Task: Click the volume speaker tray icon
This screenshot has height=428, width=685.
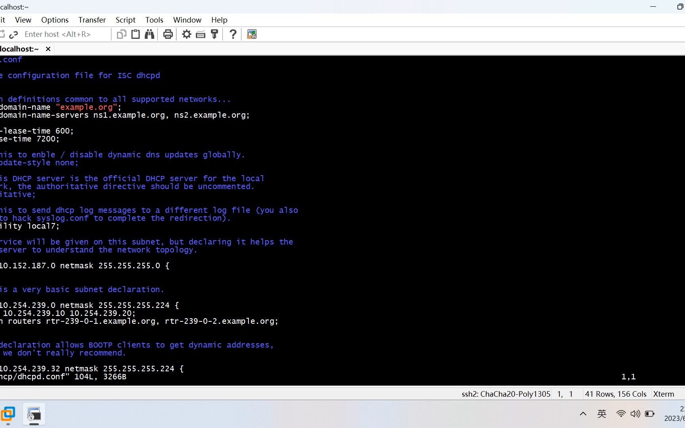Action: tap(635, 414)
